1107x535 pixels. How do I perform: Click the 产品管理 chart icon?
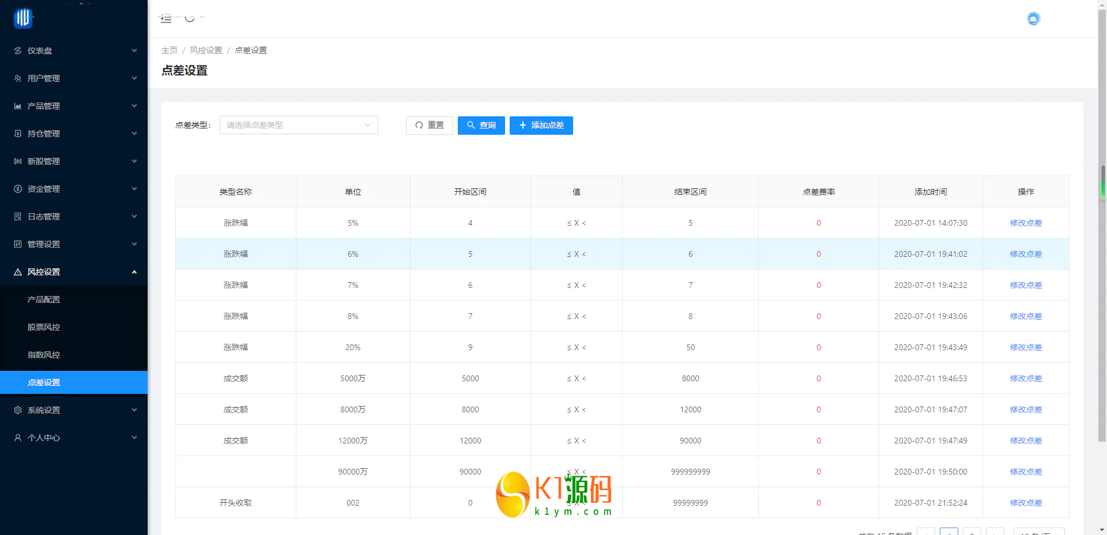[x=18, y=106]
